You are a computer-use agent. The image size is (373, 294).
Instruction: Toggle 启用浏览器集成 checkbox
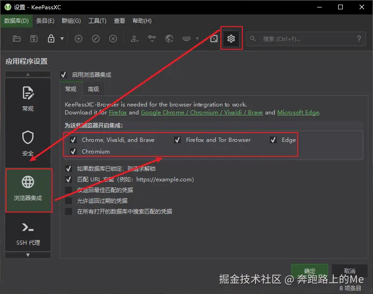64,75
